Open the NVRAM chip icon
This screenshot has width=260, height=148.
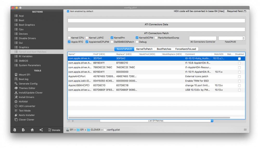coord(16,102)
